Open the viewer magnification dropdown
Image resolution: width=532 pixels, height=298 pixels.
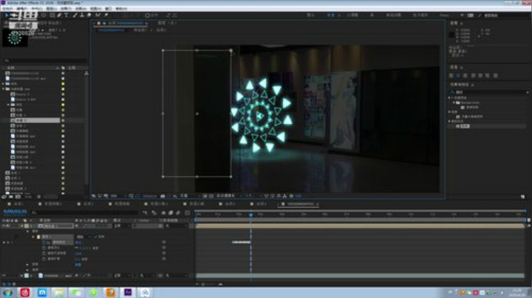tap(117, 196)
